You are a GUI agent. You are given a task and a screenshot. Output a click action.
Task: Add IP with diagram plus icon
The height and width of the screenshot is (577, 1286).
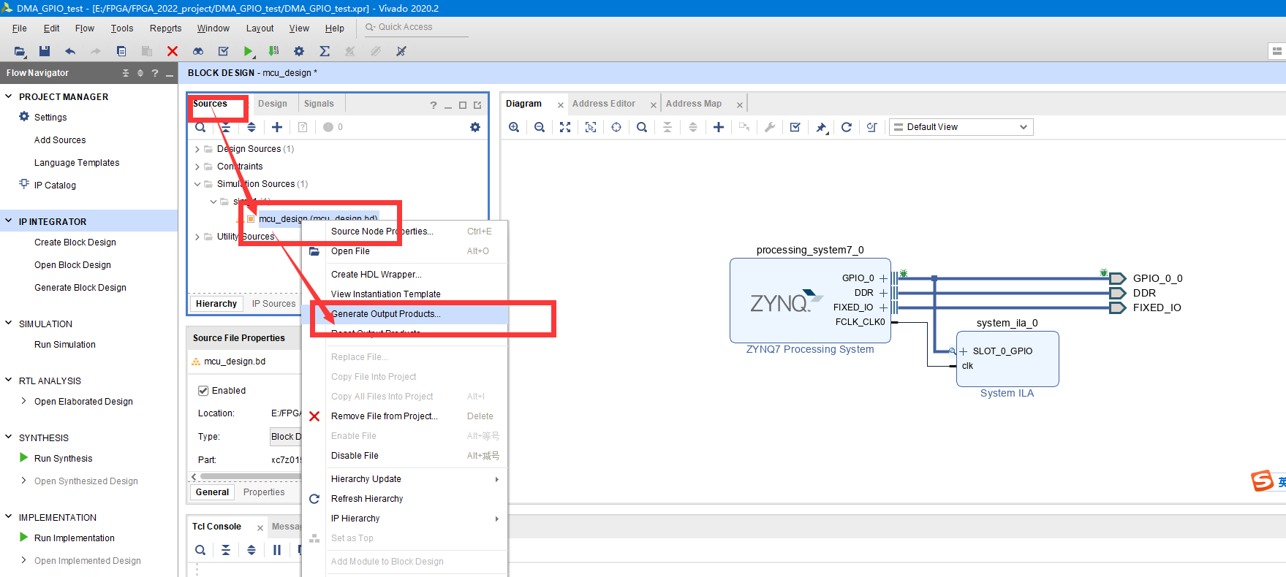pos(719,127)
